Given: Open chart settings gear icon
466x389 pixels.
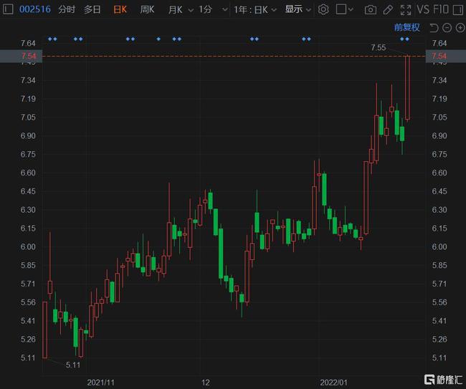Looking at the screenshot, I should tap(323, 9).
